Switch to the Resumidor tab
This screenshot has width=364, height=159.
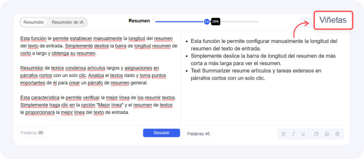pyautogui.click(x=34, y=22)
